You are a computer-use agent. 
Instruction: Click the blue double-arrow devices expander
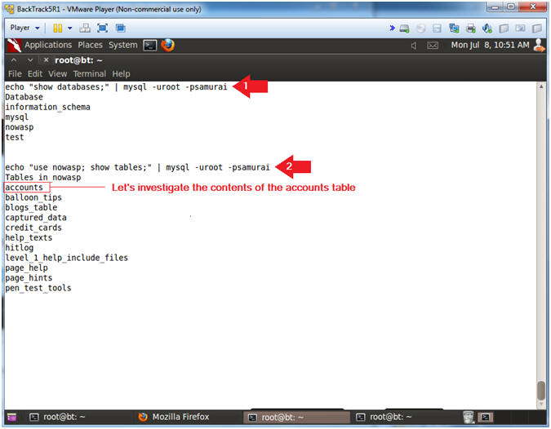[392, 28]
